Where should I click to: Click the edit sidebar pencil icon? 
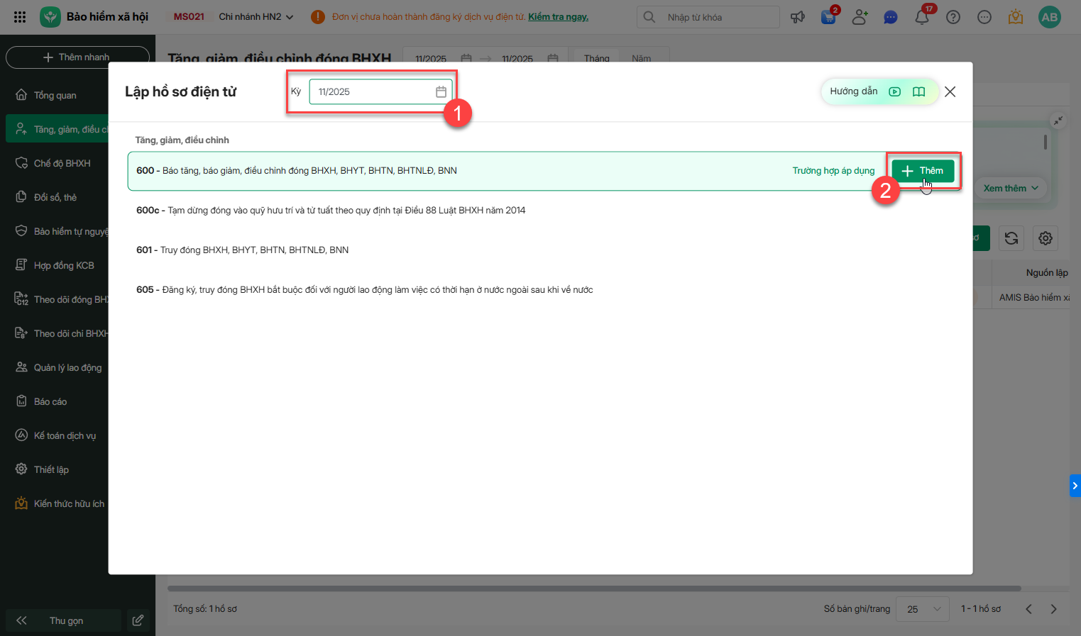(x=138, y=620)
